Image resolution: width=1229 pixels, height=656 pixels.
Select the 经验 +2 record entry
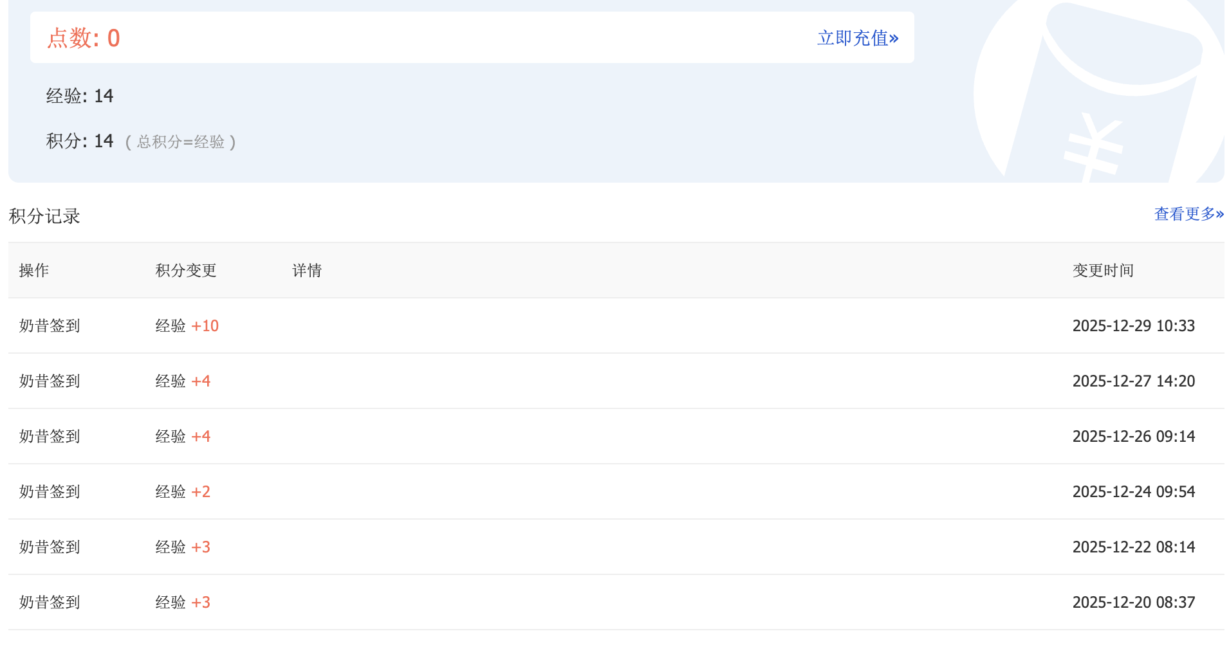(x=183, y=492)
